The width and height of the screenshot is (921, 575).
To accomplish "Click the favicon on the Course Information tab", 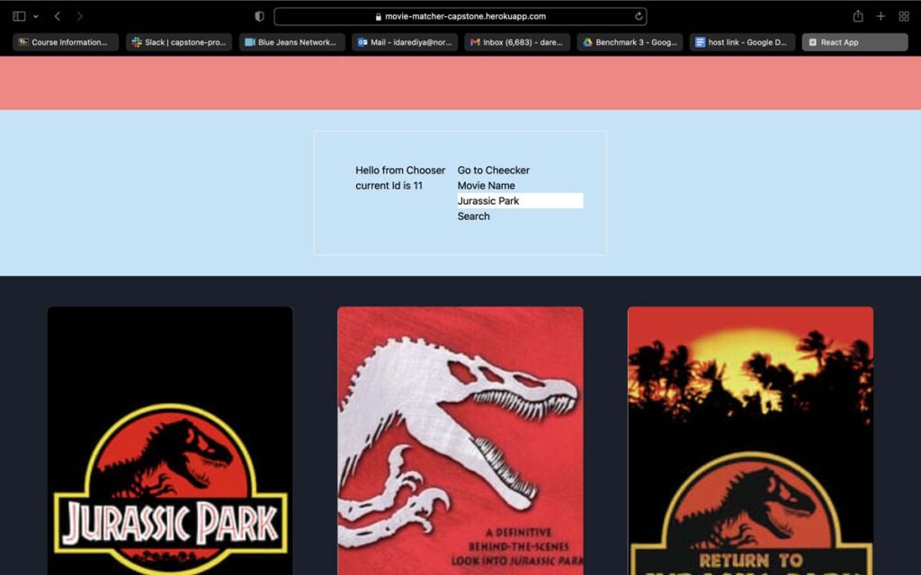I will [23, 42].
